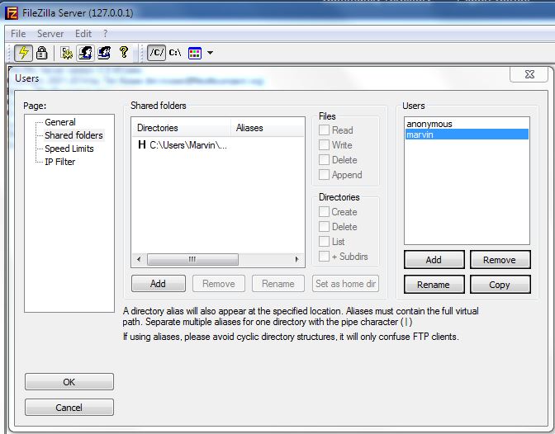
Task: Toggle the + Subdirs checkbox
Action: point(324,257)
